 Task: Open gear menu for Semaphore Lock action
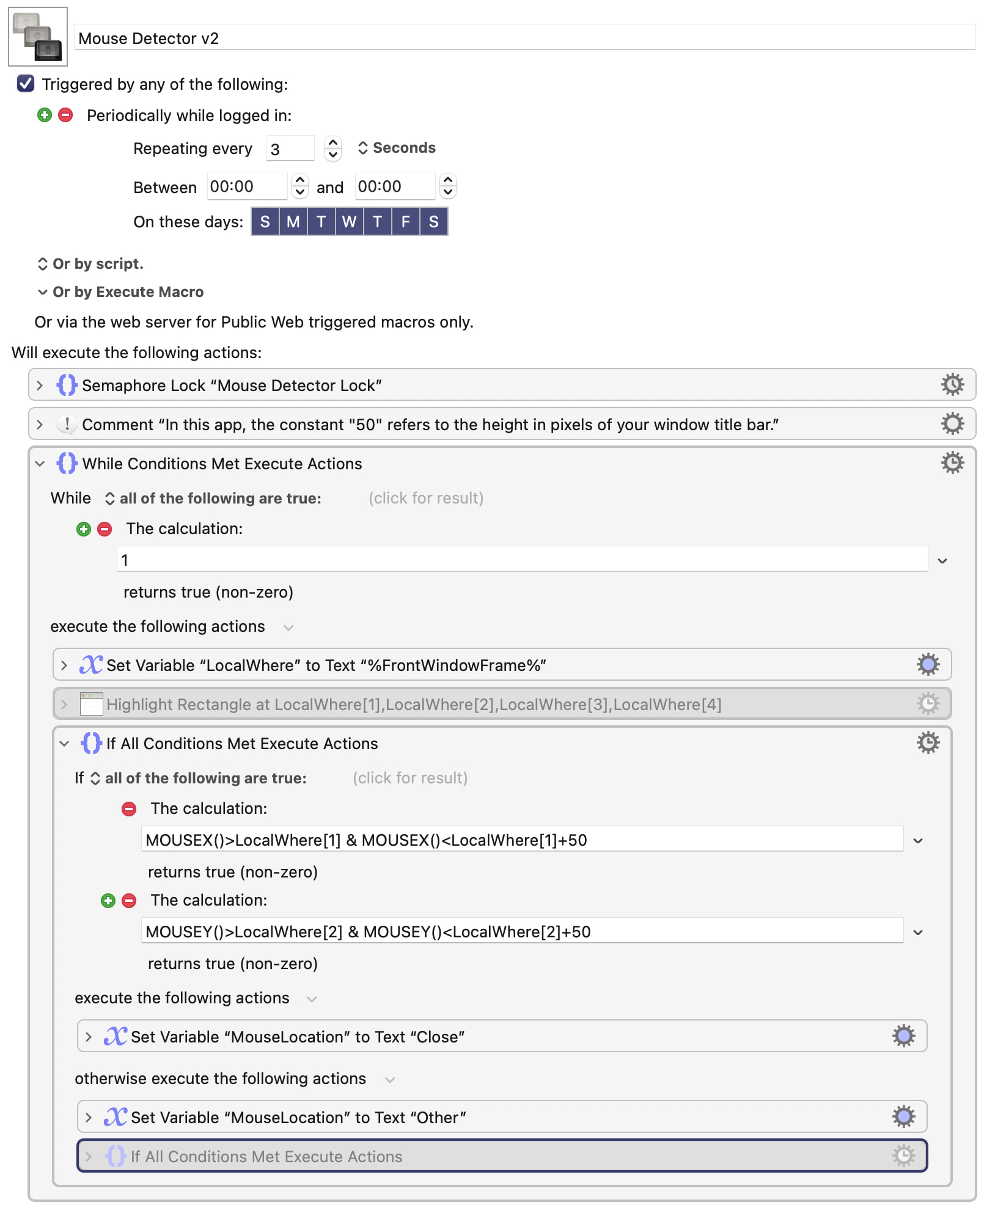[x=952, y=384]
